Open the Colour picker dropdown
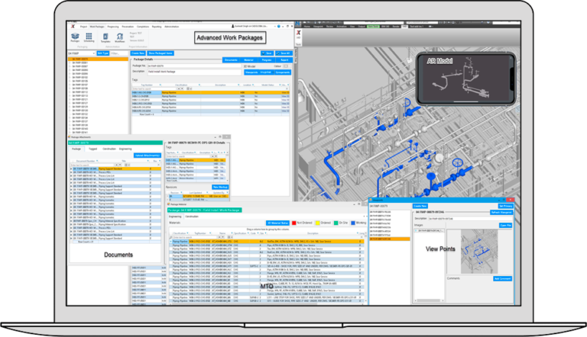 click(286, 66)
